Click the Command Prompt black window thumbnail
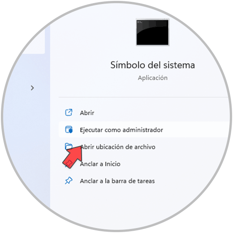This screenshot has height=233, width=233. tap(152, 32)
